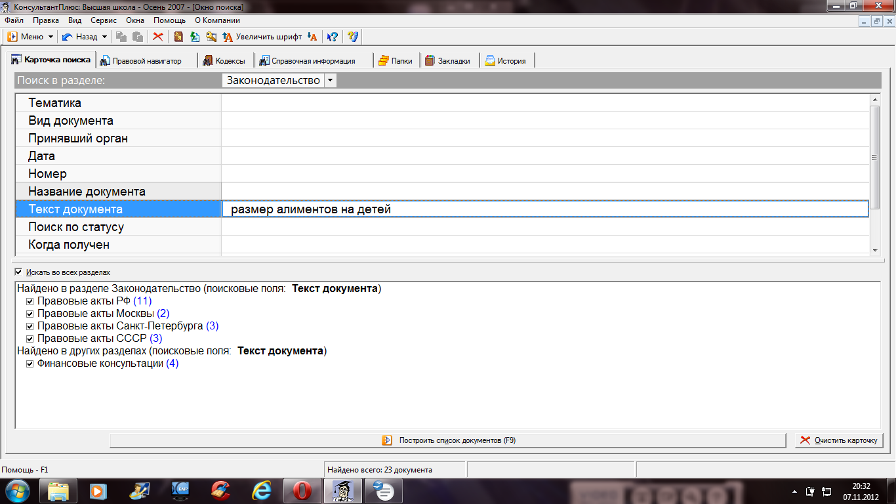Open help with the yellow question mark icon

pyautogui.click(x=353, y=37)
